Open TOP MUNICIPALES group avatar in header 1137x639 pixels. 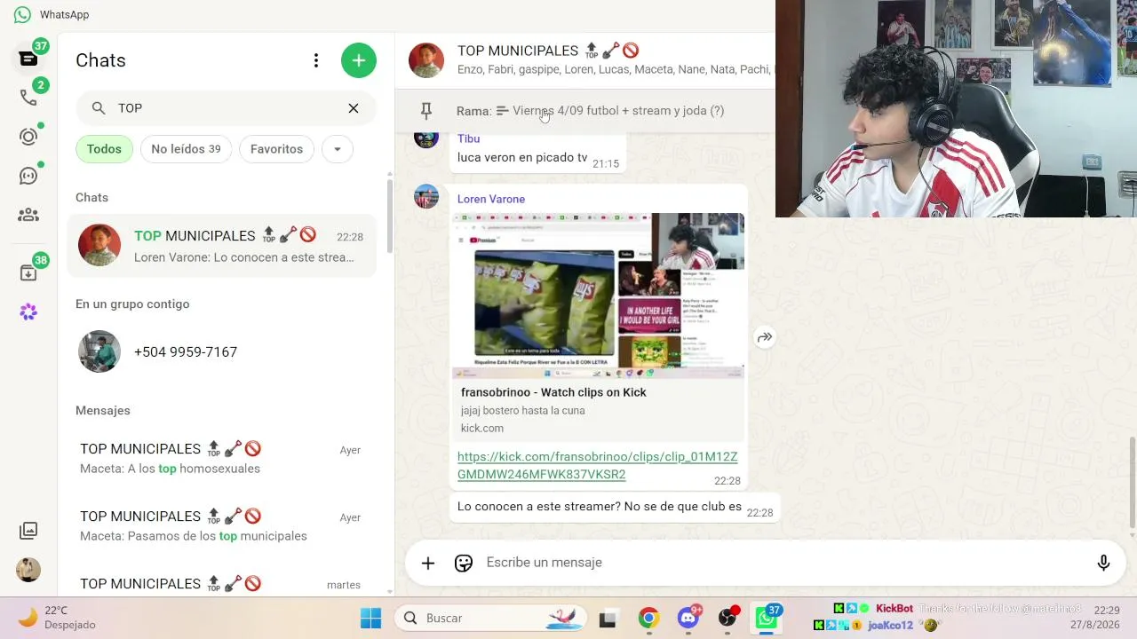coord(426,60)
